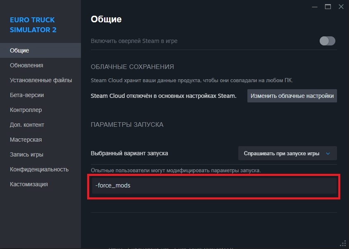Maximize the properties window
Image resolution: width=349 pixels, height=249 pixels.
pyautogui.click(x=328, y=7)
